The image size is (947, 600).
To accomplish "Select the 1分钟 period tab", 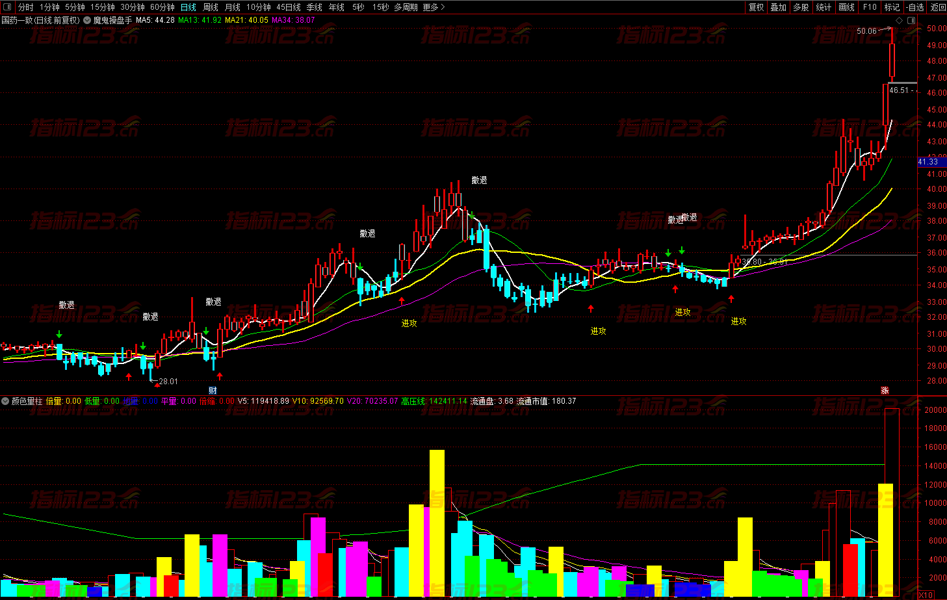I will (x=49, y=7).
